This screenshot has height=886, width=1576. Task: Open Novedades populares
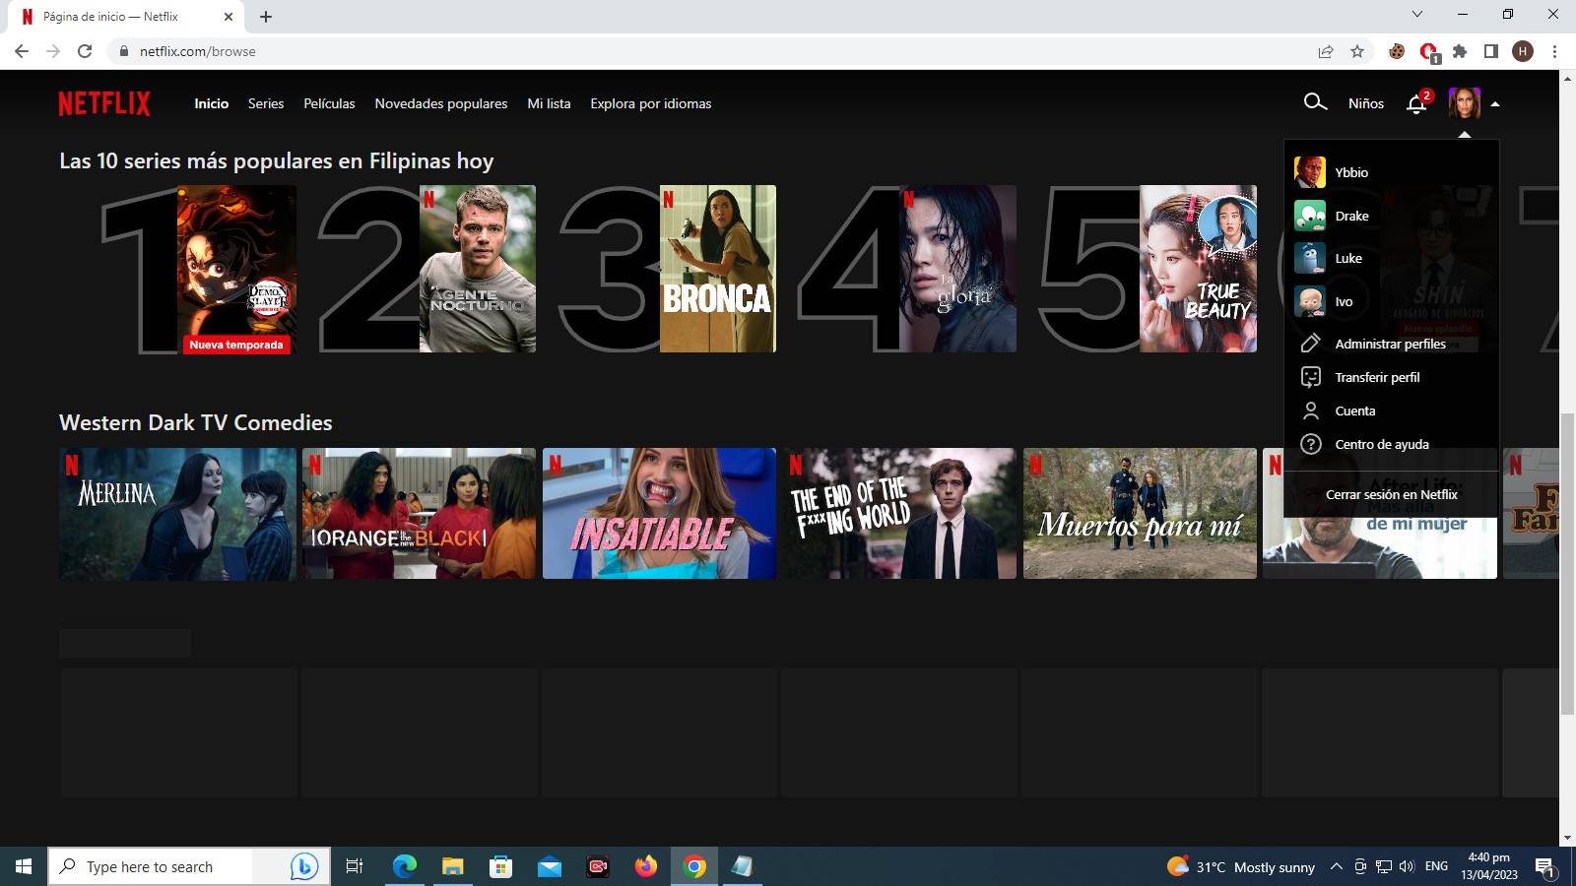point(441,103)
